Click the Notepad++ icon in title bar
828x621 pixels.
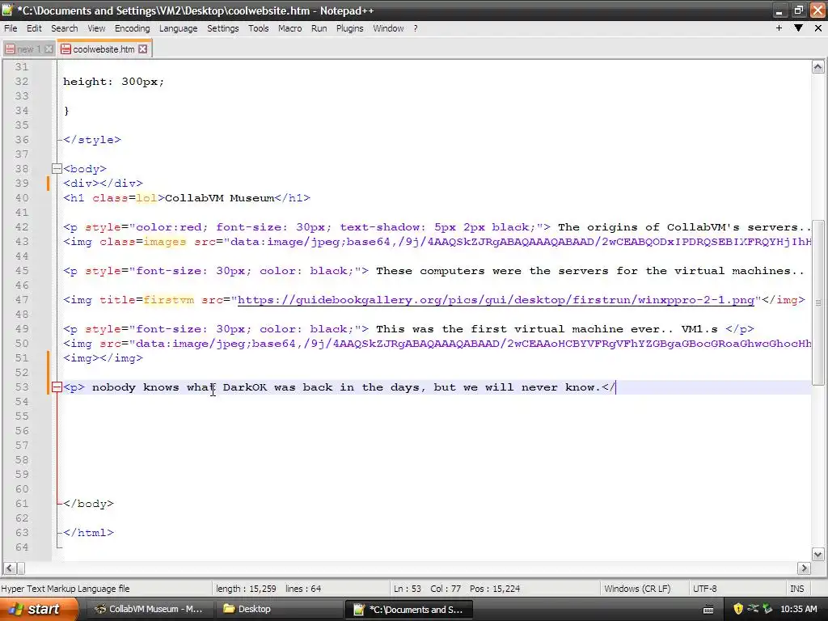[x=7, y=10]
